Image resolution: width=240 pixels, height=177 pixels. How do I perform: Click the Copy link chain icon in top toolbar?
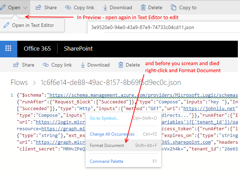point(68,7)
